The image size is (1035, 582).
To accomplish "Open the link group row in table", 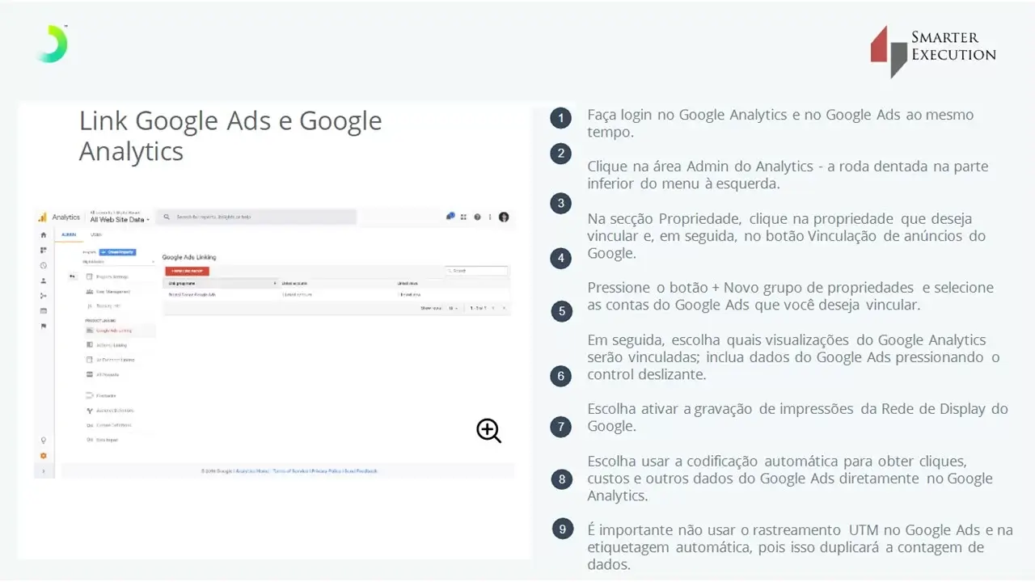I will pos(336,295).
